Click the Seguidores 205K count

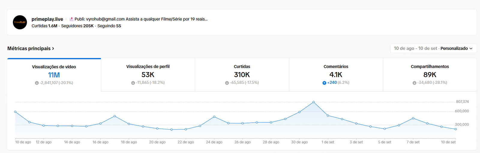tap(77, 26)
